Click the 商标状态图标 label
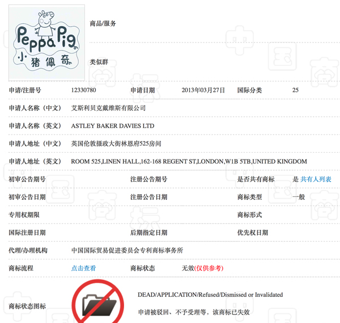The width and height of the screenshot is (340, 323). pos(27,307)
